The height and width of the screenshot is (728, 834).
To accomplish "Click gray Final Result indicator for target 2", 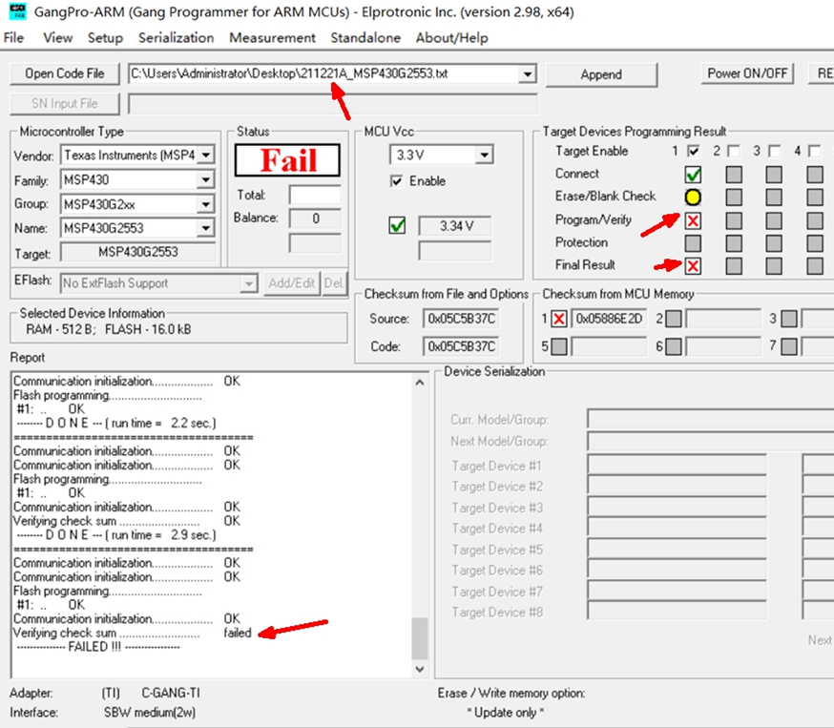I will (734, 265).
